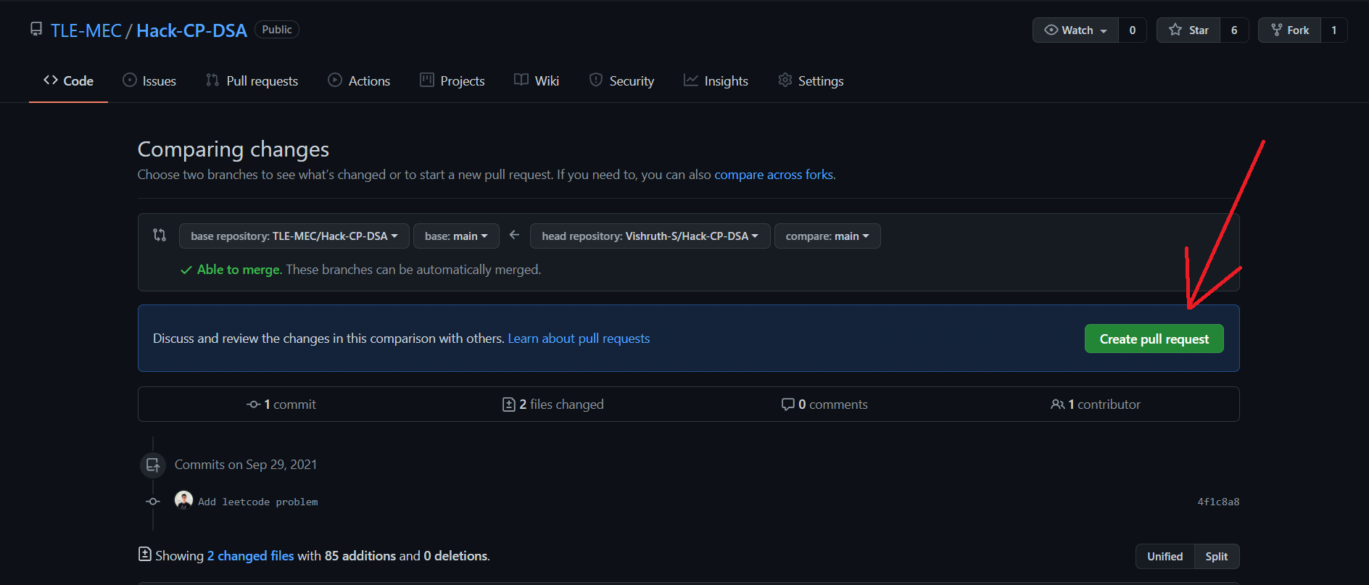Click the Issues circle-dot icon
Viewport: 1369px width, 585px height.
tap(130, 80)
